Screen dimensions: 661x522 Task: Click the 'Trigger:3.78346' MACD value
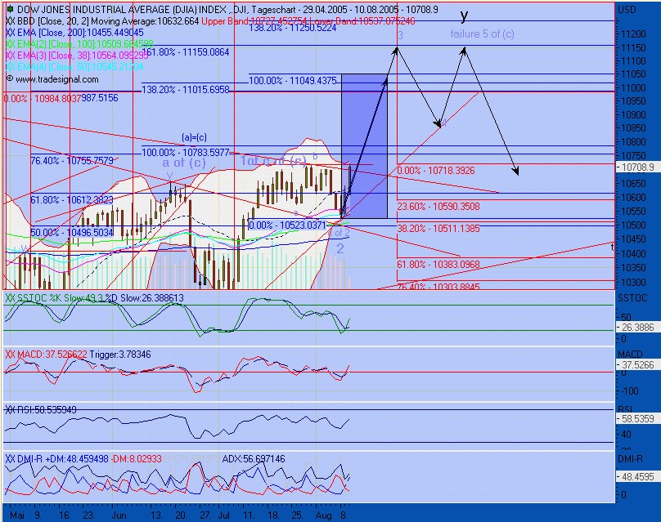120,355
